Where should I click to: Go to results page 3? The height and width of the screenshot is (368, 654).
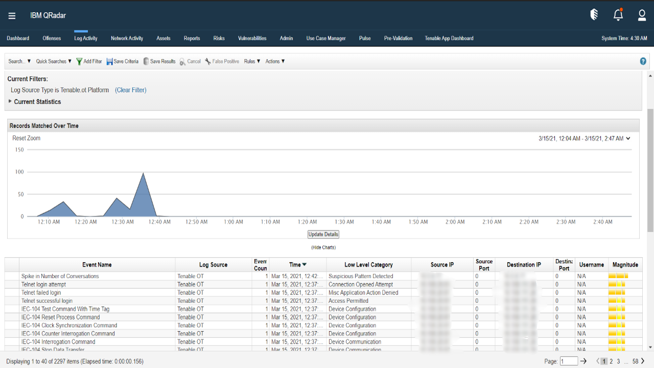[618, 361]
